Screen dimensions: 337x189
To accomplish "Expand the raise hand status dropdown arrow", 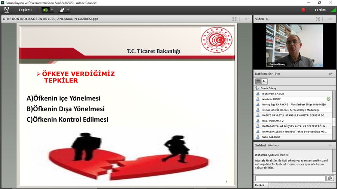I will (68, 10).
